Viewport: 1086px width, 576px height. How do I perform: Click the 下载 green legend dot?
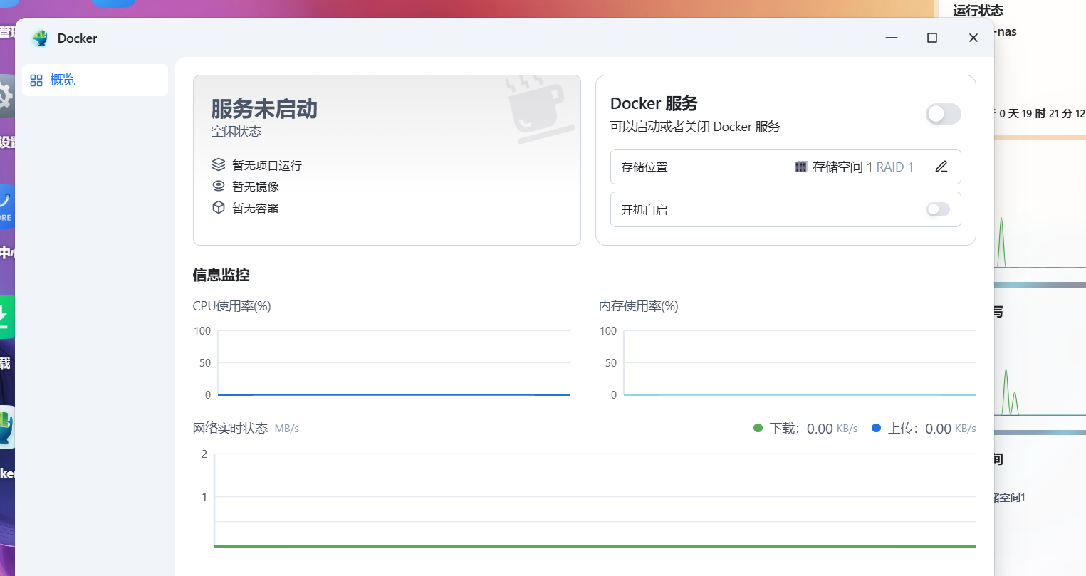coord(758,428)
